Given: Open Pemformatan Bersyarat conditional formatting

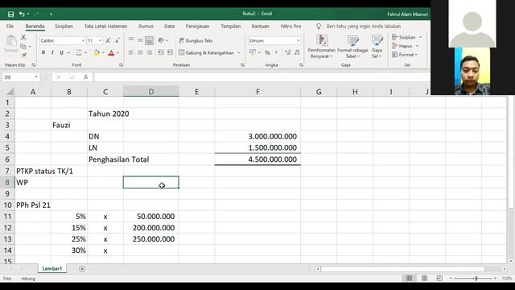Looking at the screenshot, I should pos(322,47).
